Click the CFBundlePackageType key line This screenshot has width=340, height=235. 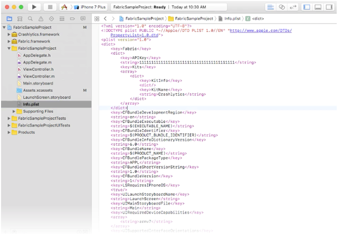(x=146, y=158)
